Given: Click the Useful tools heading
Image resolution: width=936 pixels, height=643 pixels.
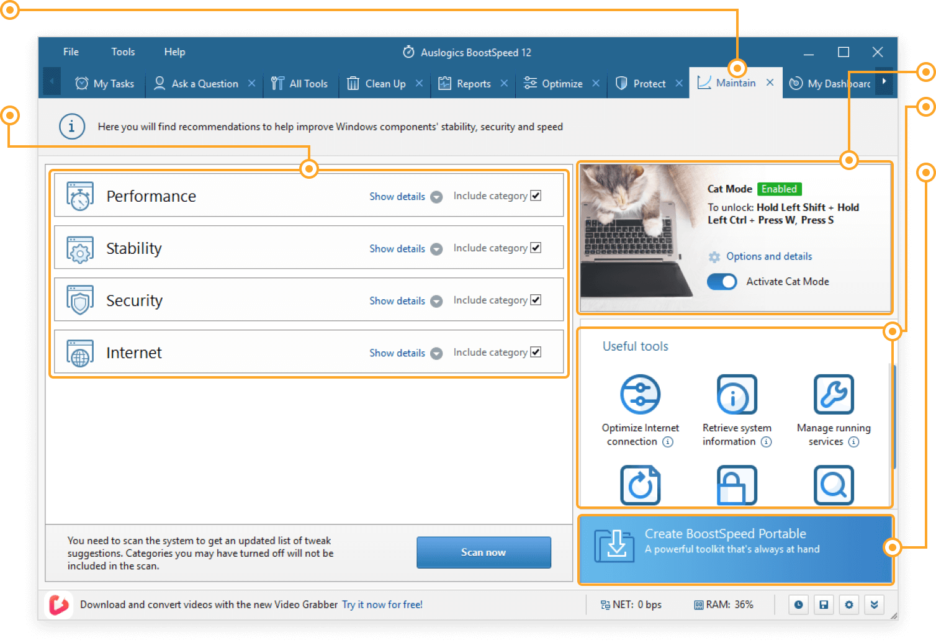Looking at the screenshot, I should pos(635,346).
